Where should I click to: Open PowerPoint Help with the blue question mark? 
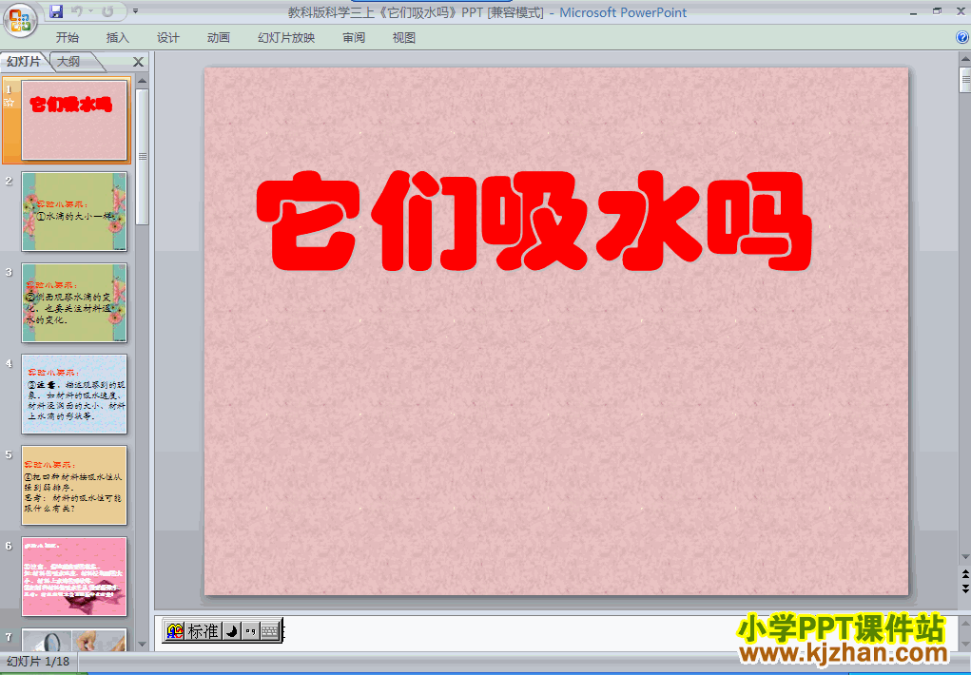coord(962,37)
